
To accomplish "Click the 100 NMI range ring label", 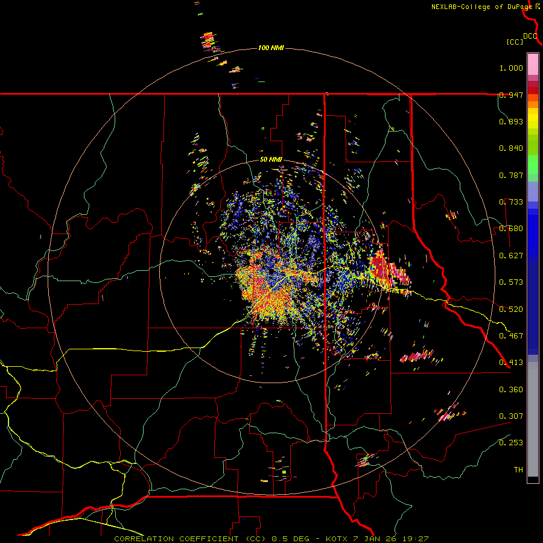I will 271,48.
